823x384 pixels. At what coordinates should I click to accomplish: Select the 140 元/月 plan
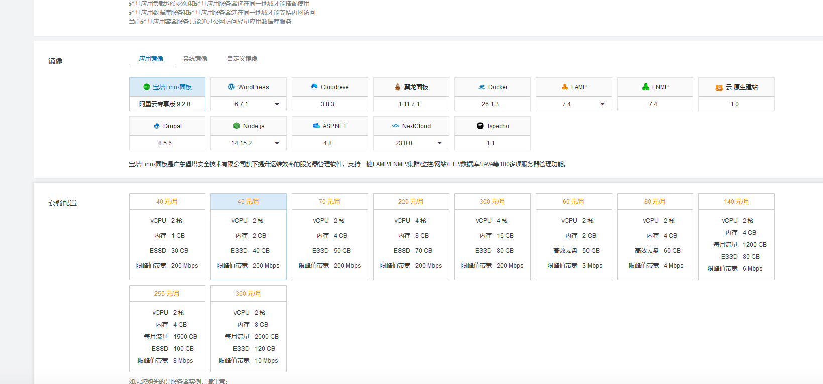737,237
